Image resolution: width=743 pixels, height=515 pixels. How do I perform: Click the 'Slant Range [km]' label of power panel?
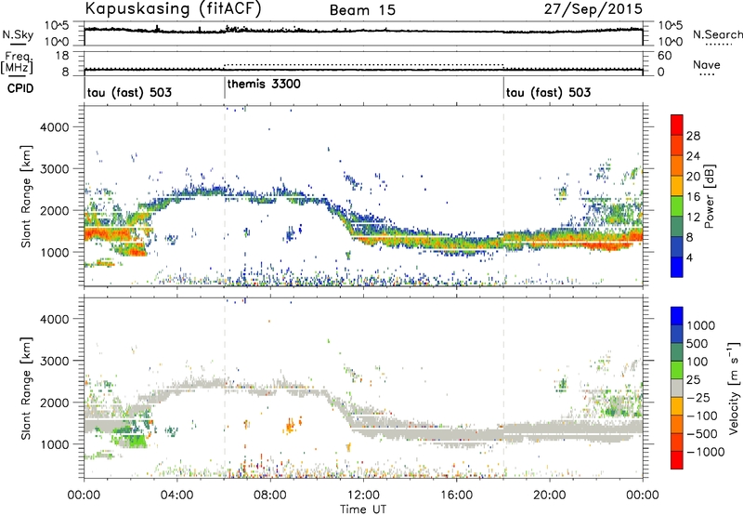pyautogui.click(x=26, y=196)
